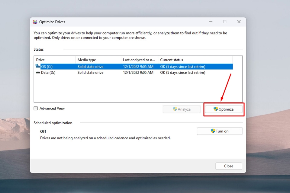Click the Close button
Image resolution: width=290 pixels, height=193 pixels.
coord(228,166)
